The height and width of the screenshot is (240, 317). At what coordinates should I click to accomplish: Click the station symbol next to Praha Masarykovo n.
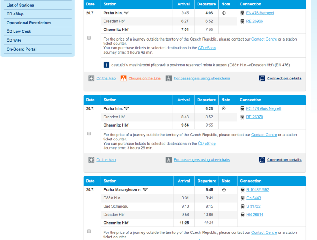point(145,190)
